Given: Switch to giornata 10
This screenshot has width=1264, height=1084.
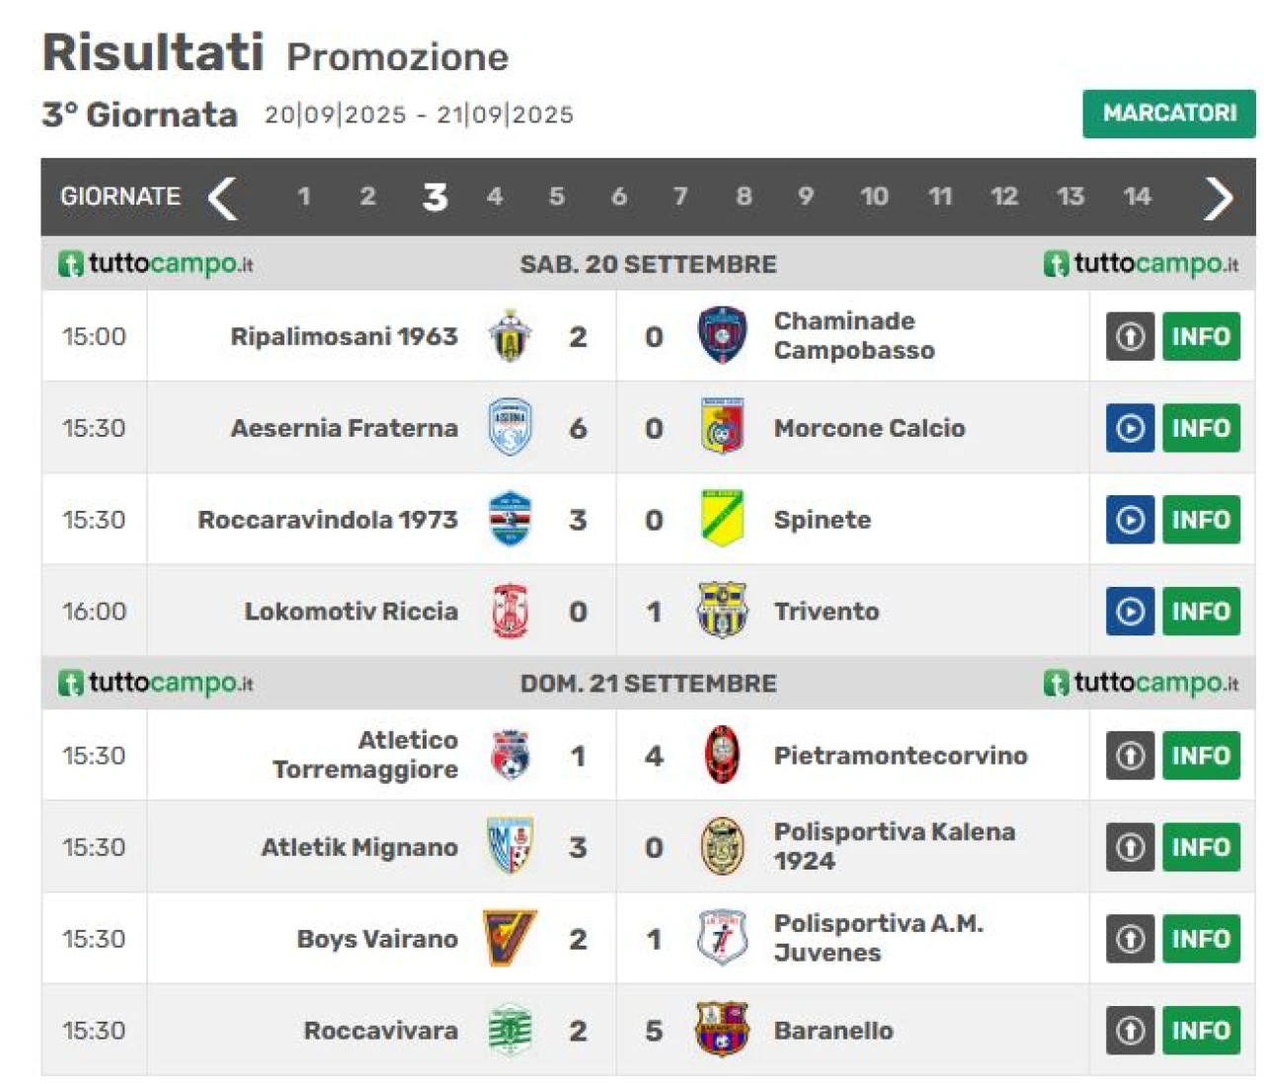Looking at the screenshot, I should pyautogui.click(x=874, y=197).
